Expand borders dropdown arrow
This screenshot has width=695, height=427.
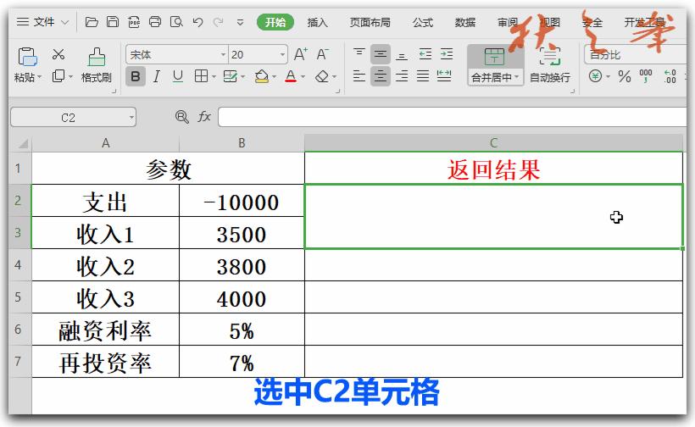point(214,77)
